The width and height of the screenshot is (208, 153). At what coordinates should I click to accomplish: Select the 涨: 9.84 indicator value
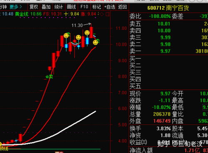click(88, 14)
